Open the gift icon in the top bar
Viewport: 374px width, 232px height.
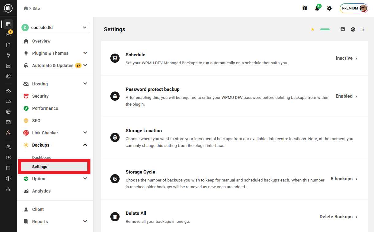(305, 8)
